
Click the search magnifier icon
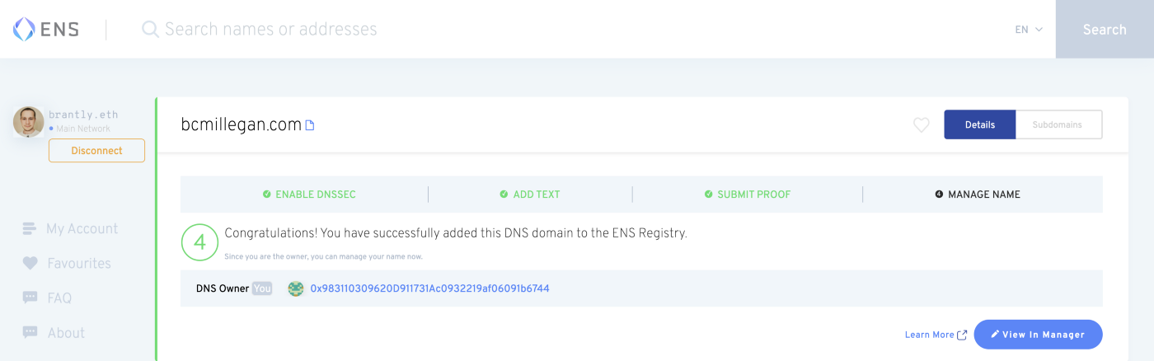[150, 30]
